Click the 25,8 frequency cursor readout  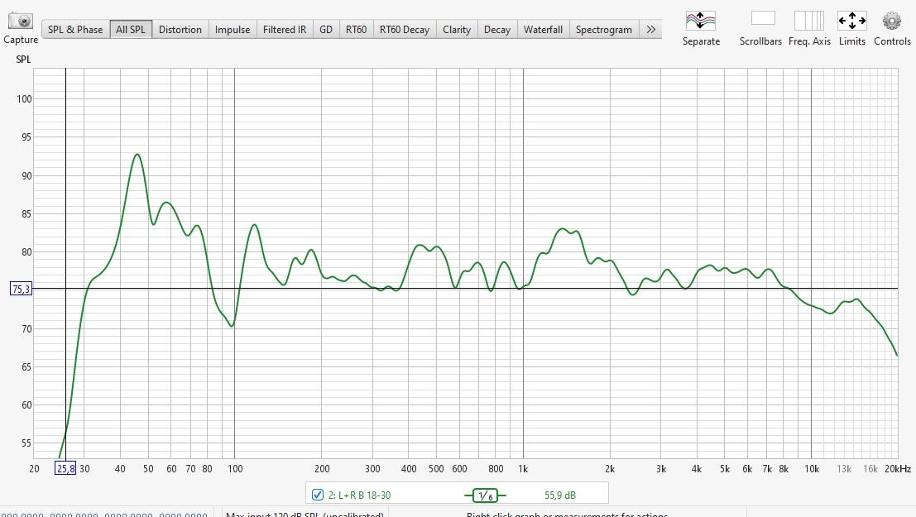[x=65, y=468]
